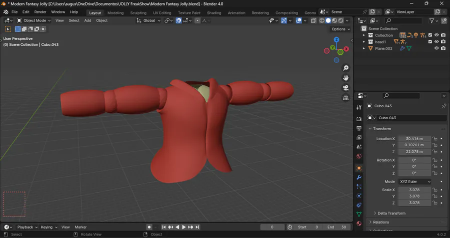Hide head1 collection with its eye icon

click(x=436, y=42)
